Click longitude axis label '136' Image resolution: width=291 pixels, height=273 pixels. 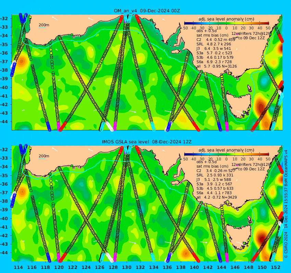coord(167,267)
